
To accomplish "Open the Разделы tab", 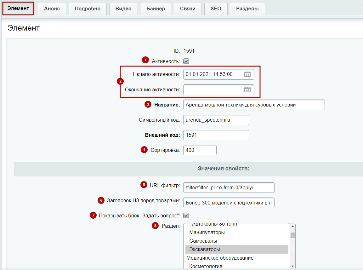I will [247, 9].
